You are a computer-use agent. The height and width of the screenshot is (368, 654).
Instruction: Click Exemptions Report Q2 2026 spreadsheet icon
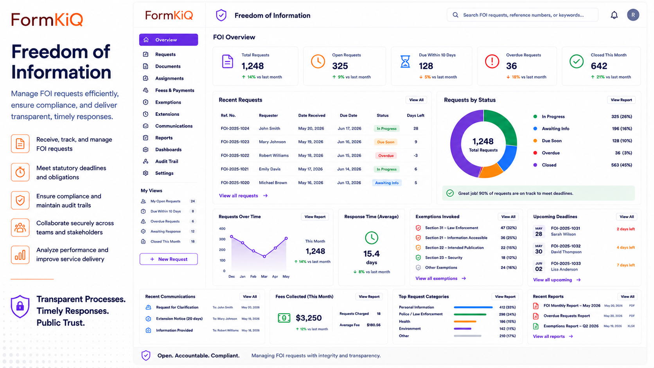[x=536, y=326]
